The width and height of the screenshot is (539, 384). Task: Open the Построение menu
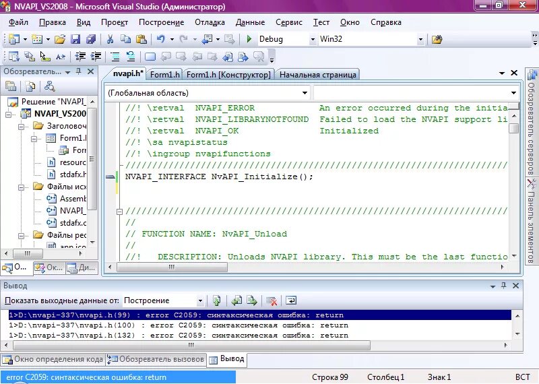tap(161, 22)
